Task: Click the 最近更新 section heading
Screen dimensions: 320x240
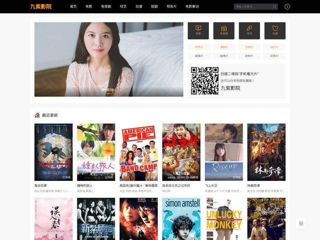Action: [x=50, y=115]
